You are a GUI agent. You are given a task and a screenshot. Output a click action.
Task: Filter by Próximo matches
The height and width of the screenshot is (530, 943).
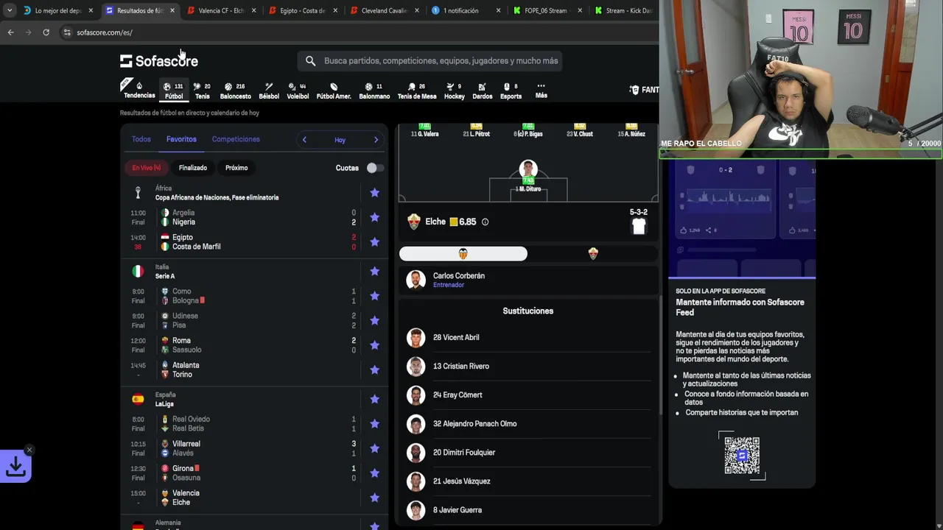(236, 168)
